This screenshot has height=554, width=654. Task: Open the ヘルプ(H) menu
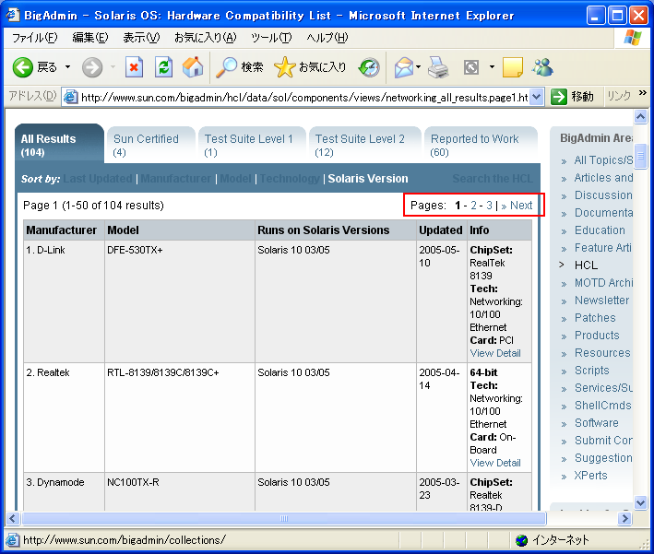(327, 38)
